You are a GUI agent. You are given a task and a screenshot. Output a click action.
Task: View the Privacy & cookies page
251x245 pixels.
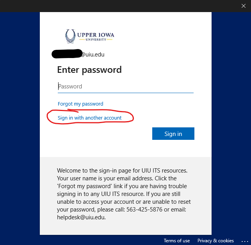tap(215, 241)
